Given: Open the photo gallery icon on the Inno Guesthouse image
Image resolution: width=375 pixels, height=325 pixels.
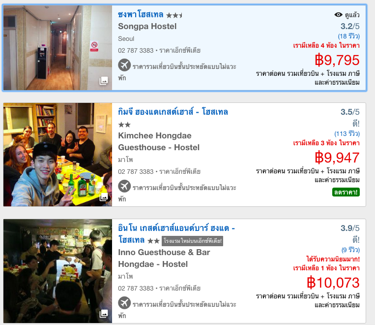Looking at the screenshot, I should tap(104, 314).
